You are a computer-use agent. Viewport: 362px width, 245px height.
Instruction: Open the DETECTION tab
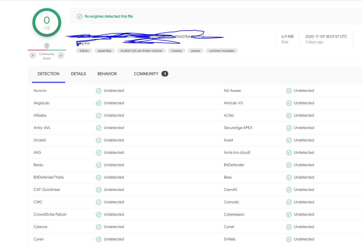(48, 74)
